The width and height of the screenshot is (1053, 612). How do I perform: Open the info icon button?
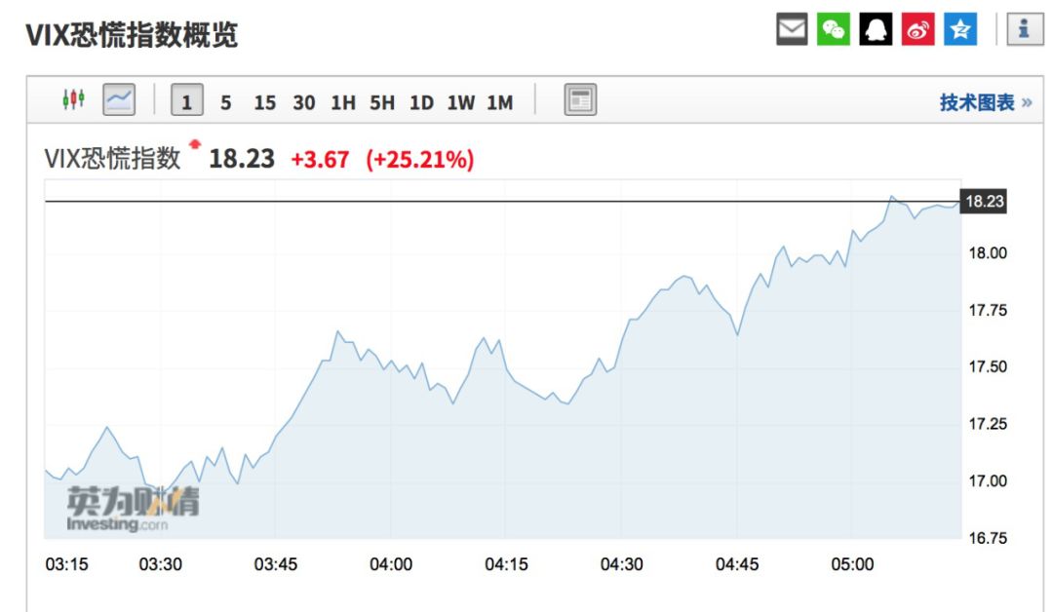1024,29
